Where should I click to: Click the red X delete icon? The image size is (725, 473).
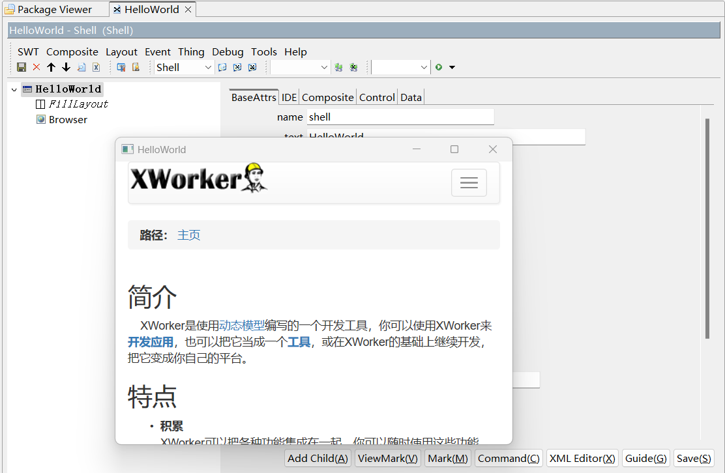36,67
